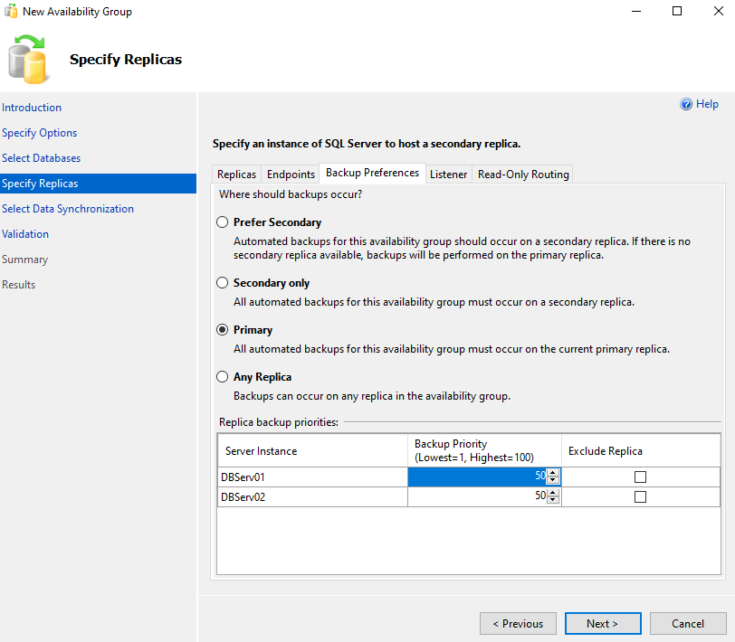Switch to the Listener tab

(448, 175)
